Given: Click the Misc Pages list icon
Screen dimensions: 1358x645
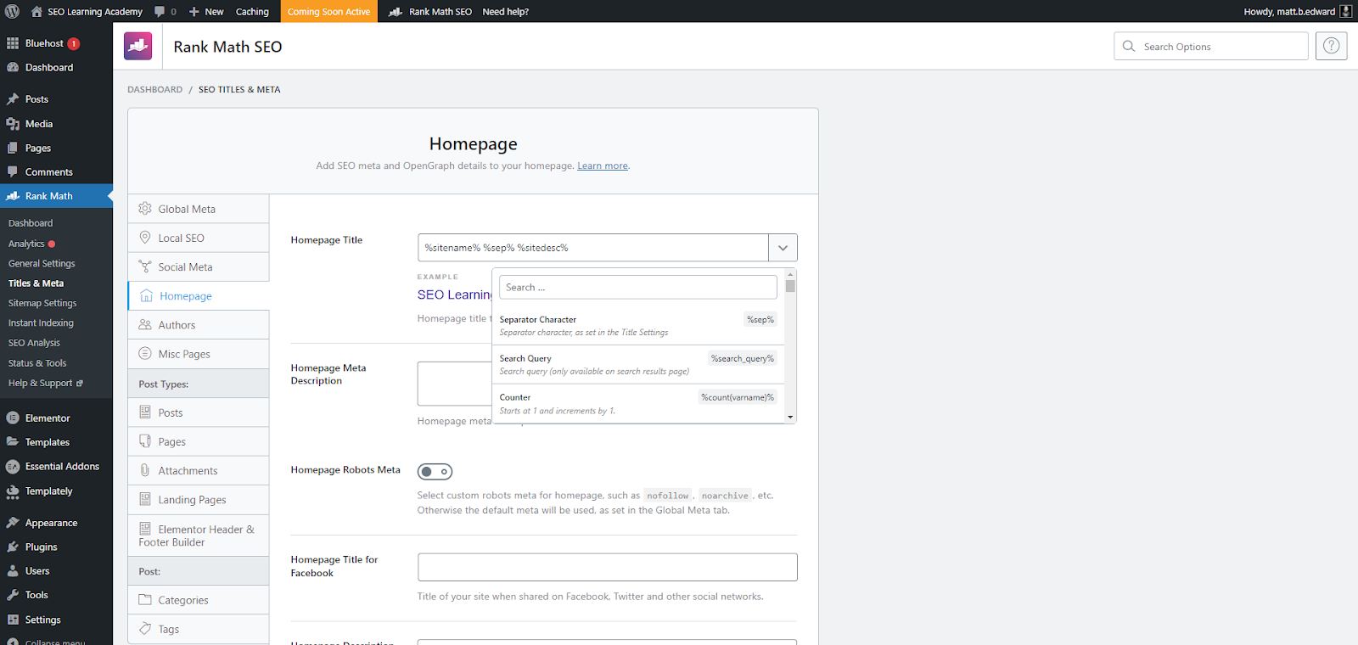Looking at the screenshot, I should 145,353.
